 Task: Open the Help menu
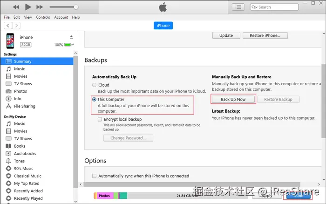[x=76, y=17]
